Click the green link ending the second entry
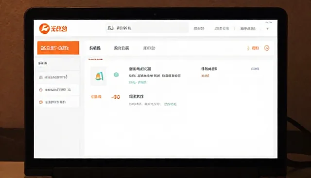The width and height of the screenshot is (311, 178). [x=170, y=104]
